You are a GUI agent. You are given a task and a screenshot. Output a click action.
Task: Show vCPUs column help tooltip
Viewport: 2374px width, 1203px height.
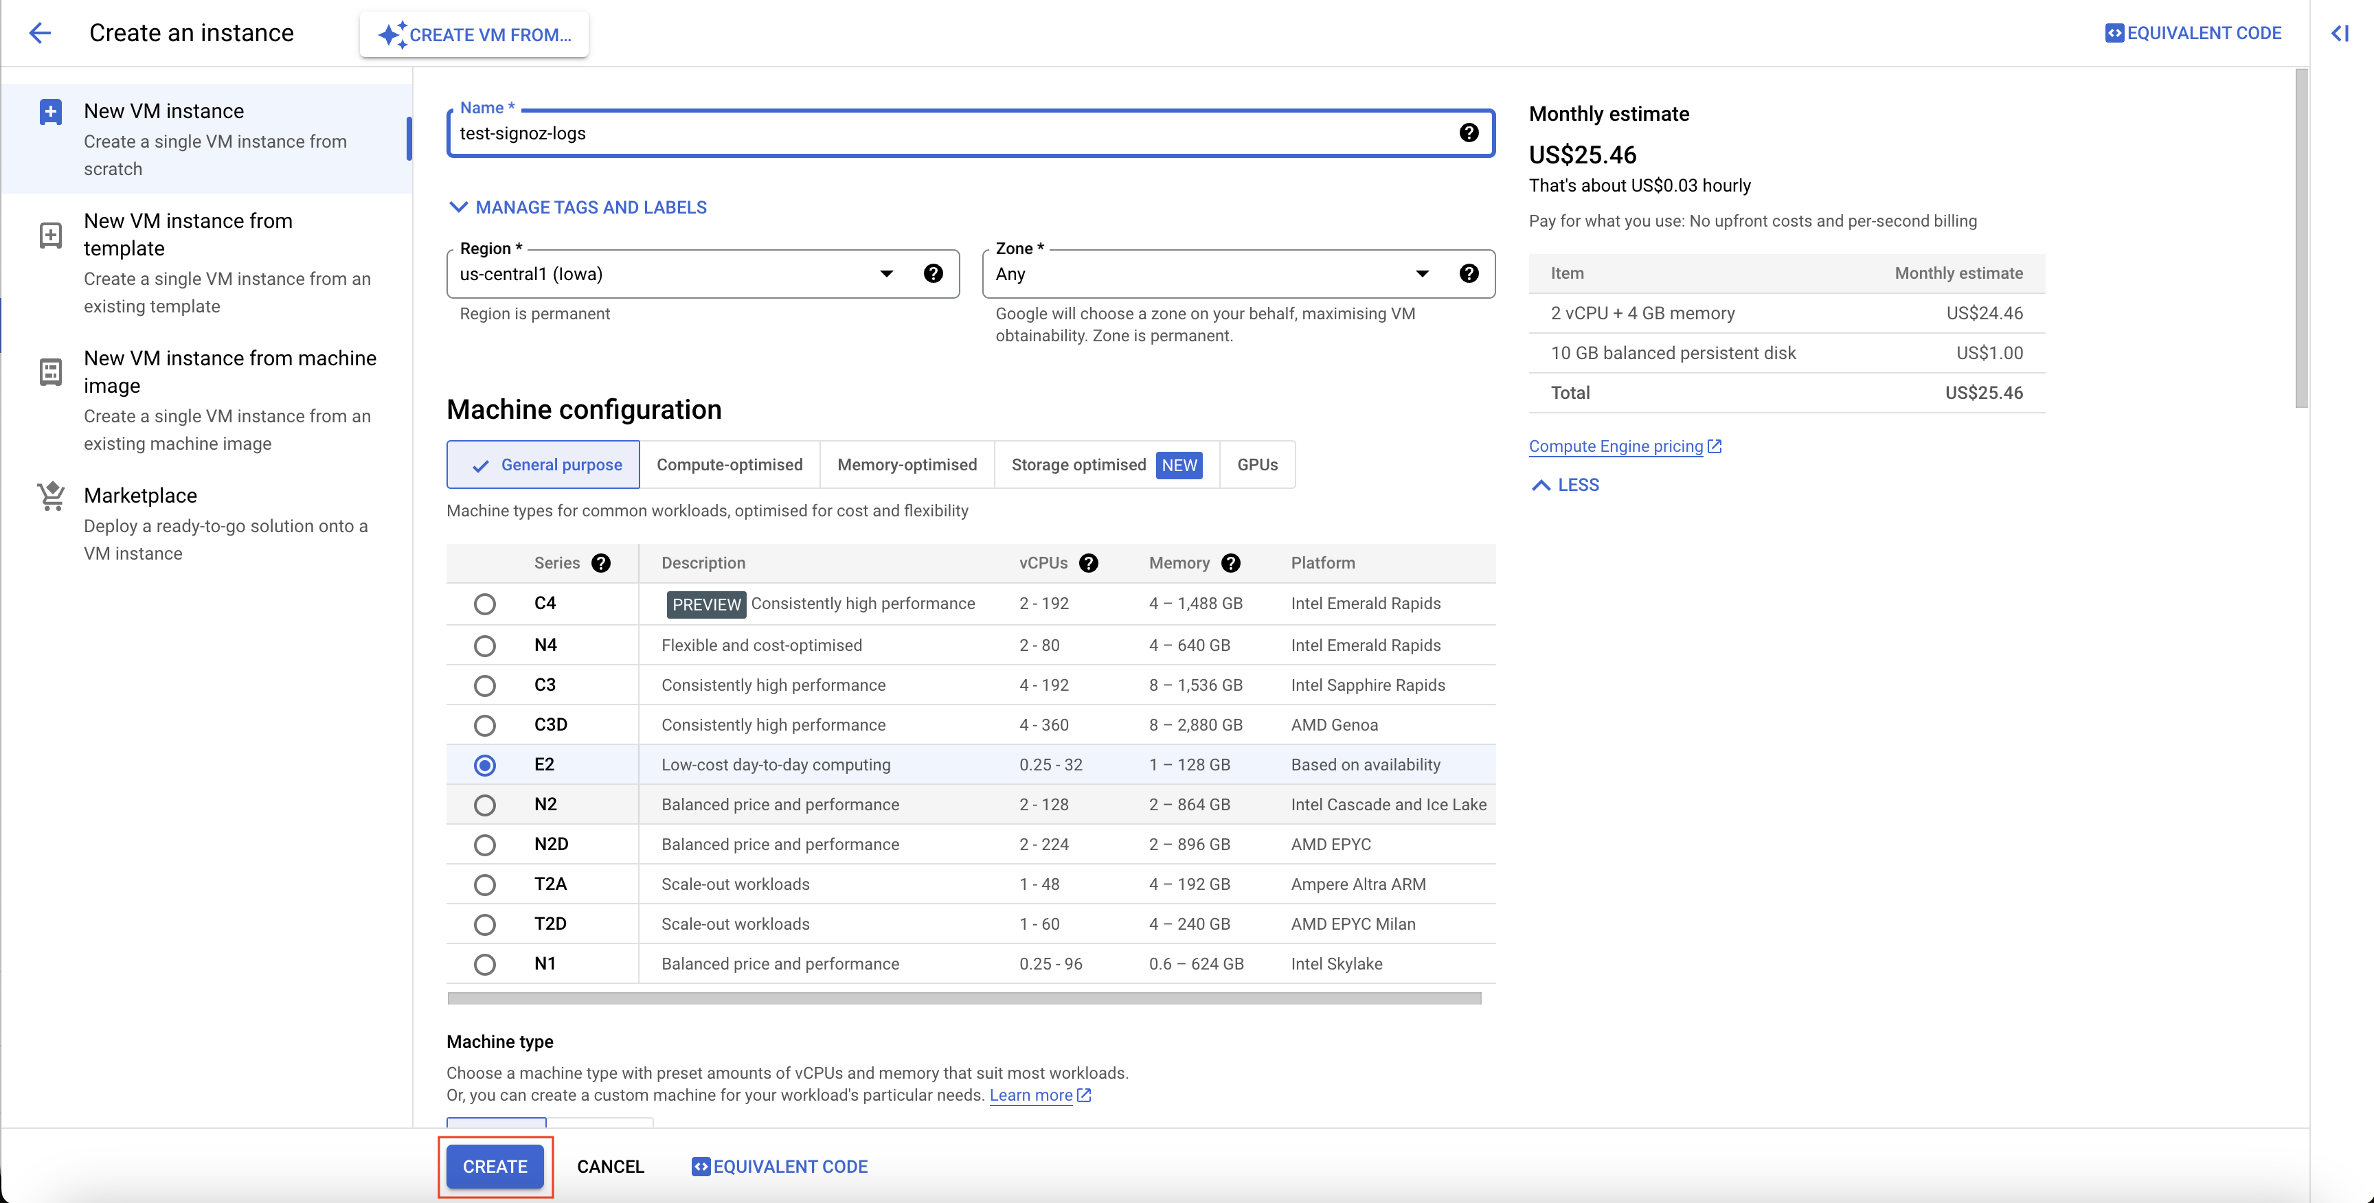tap(1088, 563)
